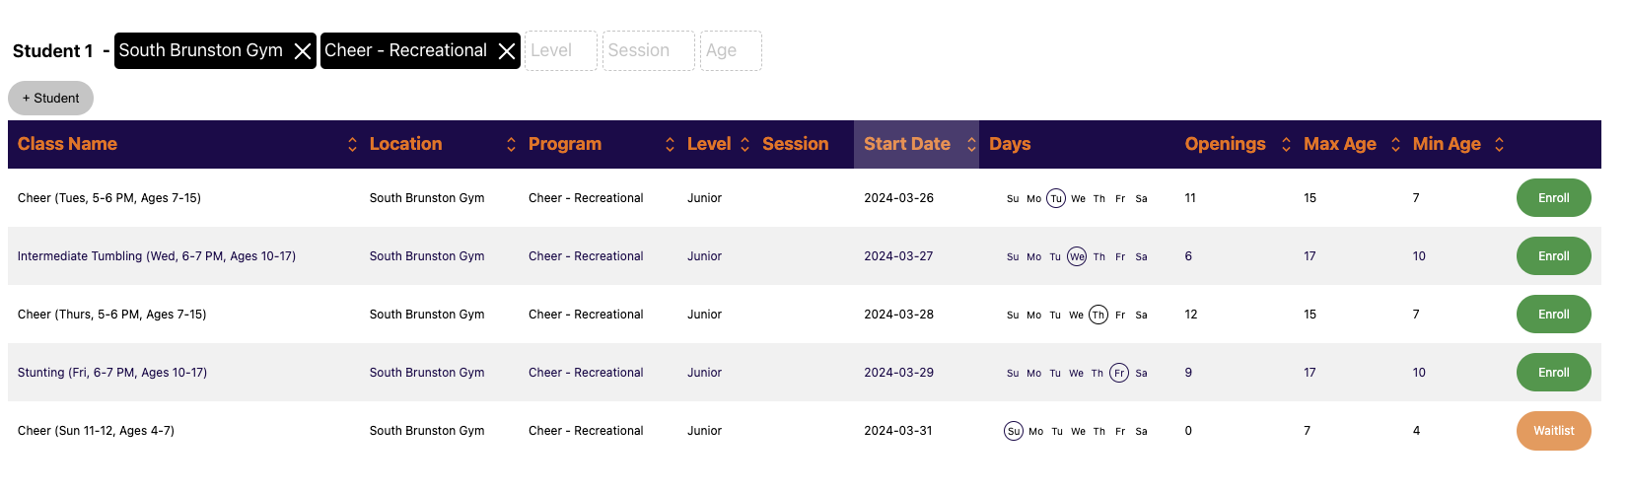Remove the Cheer - Recreational filter
Image resolution: width=1629 pixels, height=493 pixels.
pos(507,51)
